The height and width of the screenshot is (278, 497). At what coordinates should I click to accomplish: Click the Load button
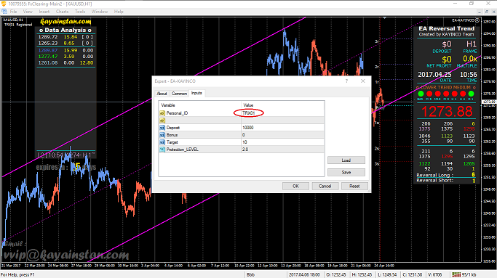[x=346, y=160]
